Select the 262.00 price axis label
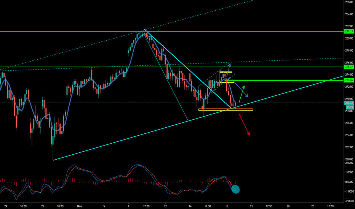The width and height of the screenshot is (355, 209). tap(349, 147)
